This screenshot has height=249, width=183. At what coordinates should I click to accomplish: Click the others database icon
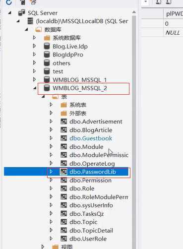click(x=47, y=63)
